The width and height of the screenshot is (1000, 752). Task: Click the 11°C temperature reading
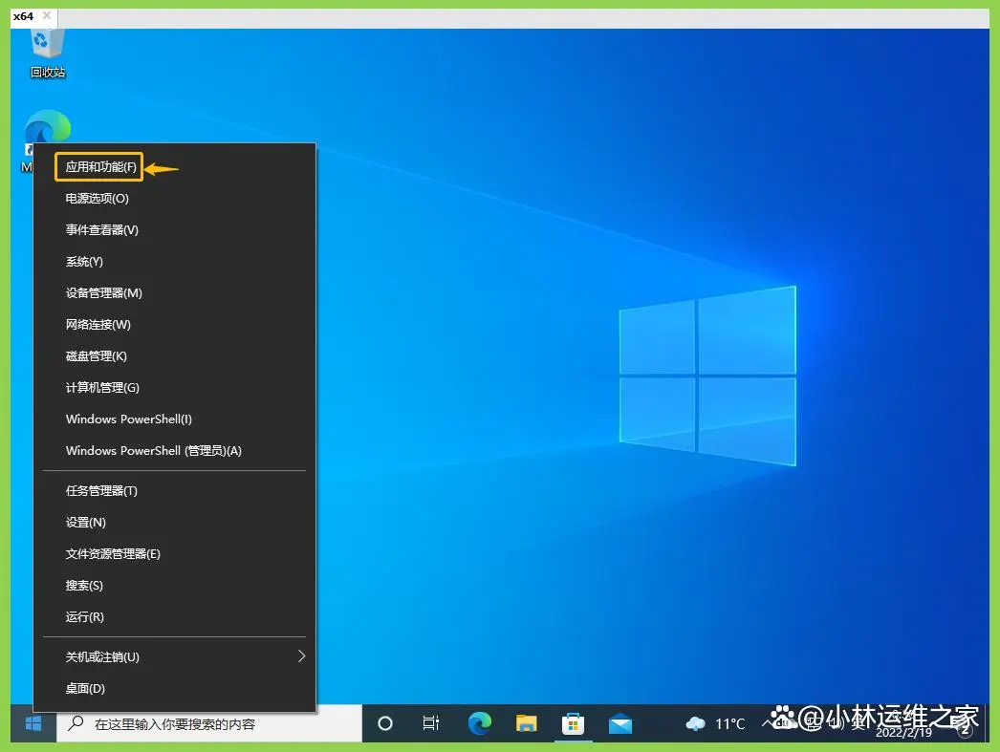pos(730,724)
